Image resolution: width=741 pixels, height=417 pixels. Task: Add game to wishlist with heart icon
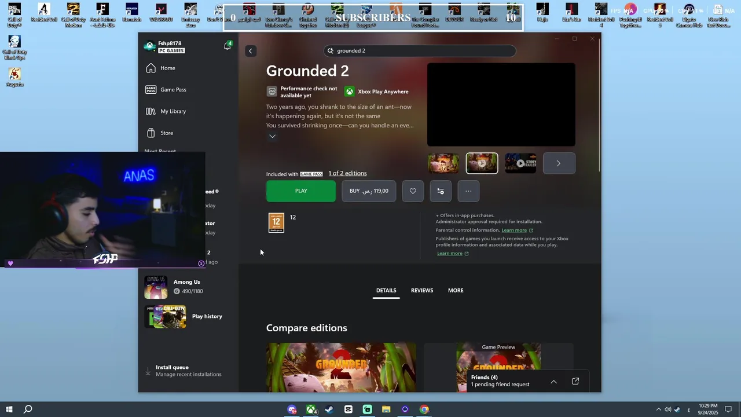pyautogui.click(x=413, y=191)
